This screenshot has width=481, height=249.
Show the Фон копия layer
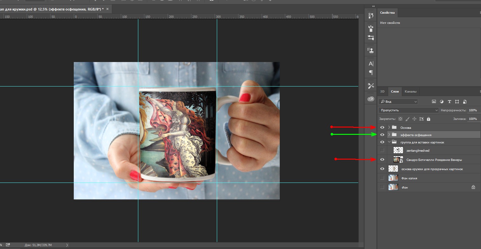382,178
